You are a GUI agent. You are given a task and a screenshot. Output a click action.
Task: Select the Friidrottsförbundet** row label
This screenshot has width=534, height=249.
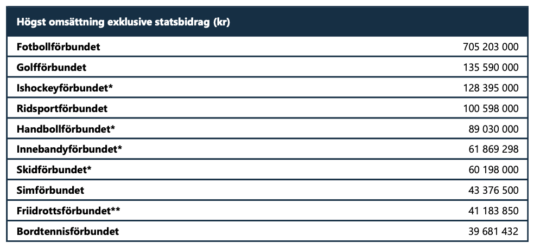pyautogui.click(x=68, y=211)
